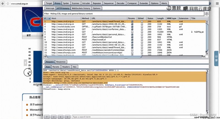The image size is (220, 119).
Task: Open the 关于zabbix news link
Action: coord(36,104)
